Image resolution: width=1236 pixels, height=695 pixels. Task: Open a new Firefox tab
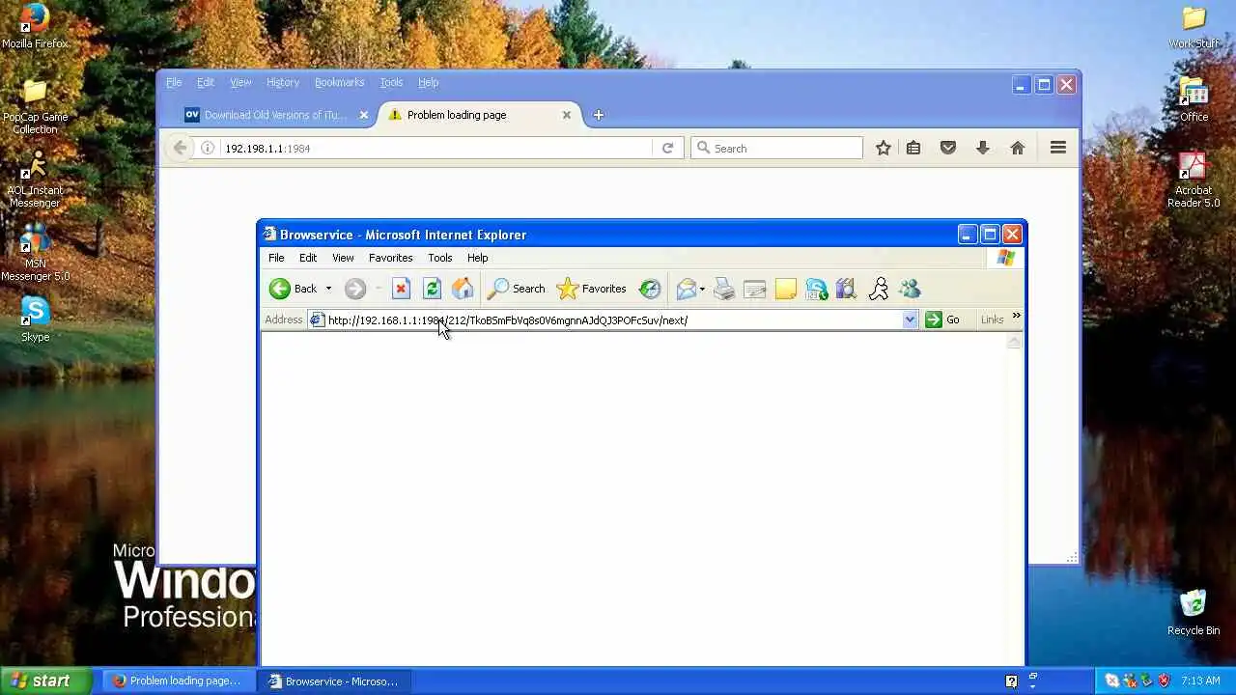[598, 115]
